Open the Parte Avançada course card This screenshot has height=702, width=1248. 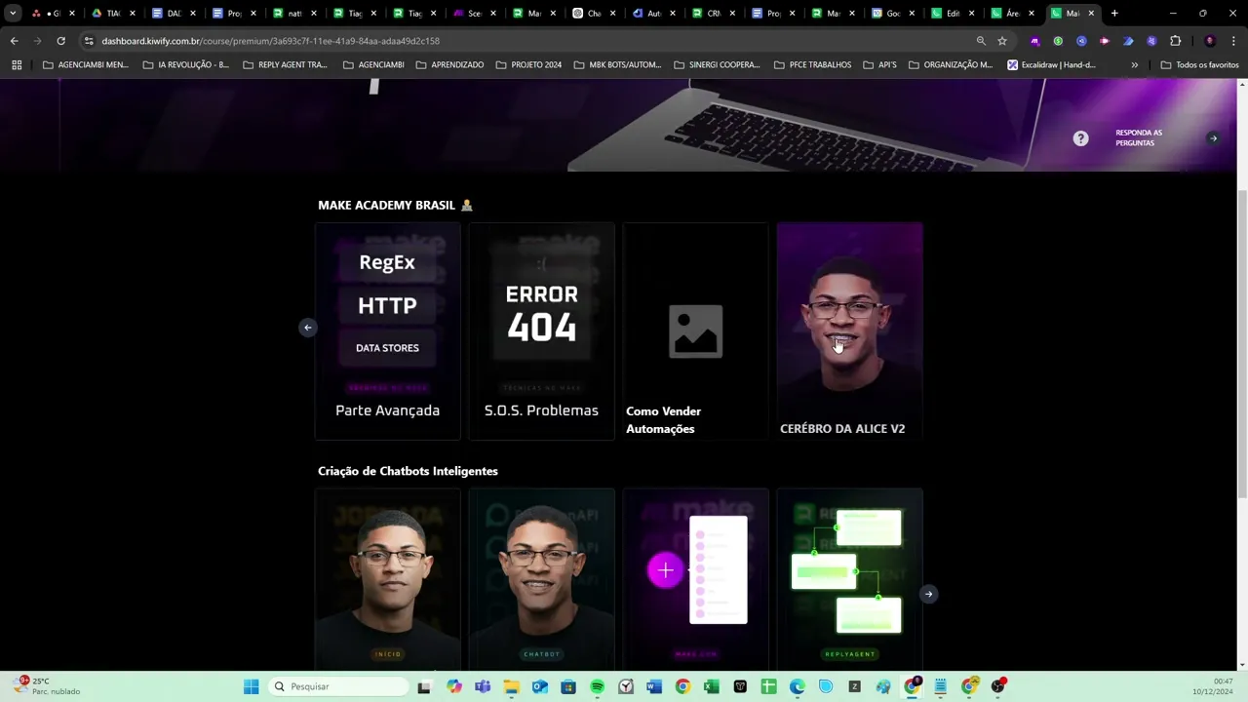pos(387,331)
